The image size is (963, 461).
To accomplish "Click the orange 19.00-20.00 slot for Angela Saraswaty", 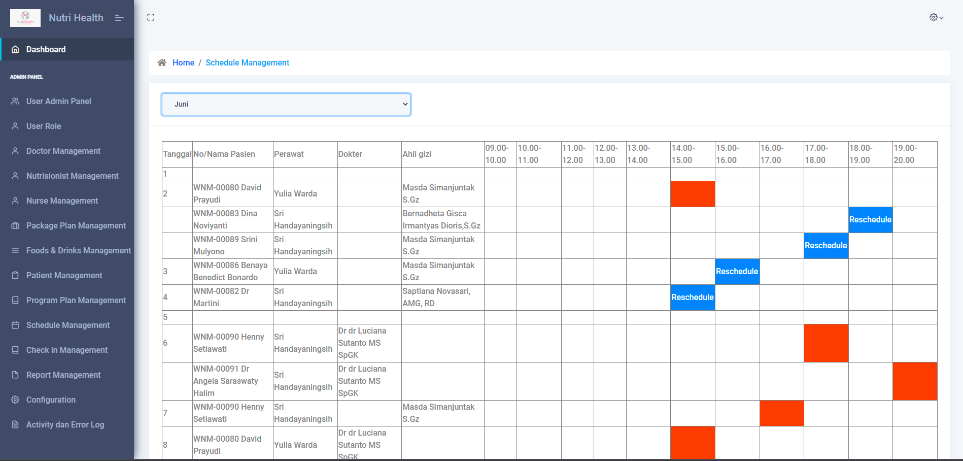I will [915, 381].
